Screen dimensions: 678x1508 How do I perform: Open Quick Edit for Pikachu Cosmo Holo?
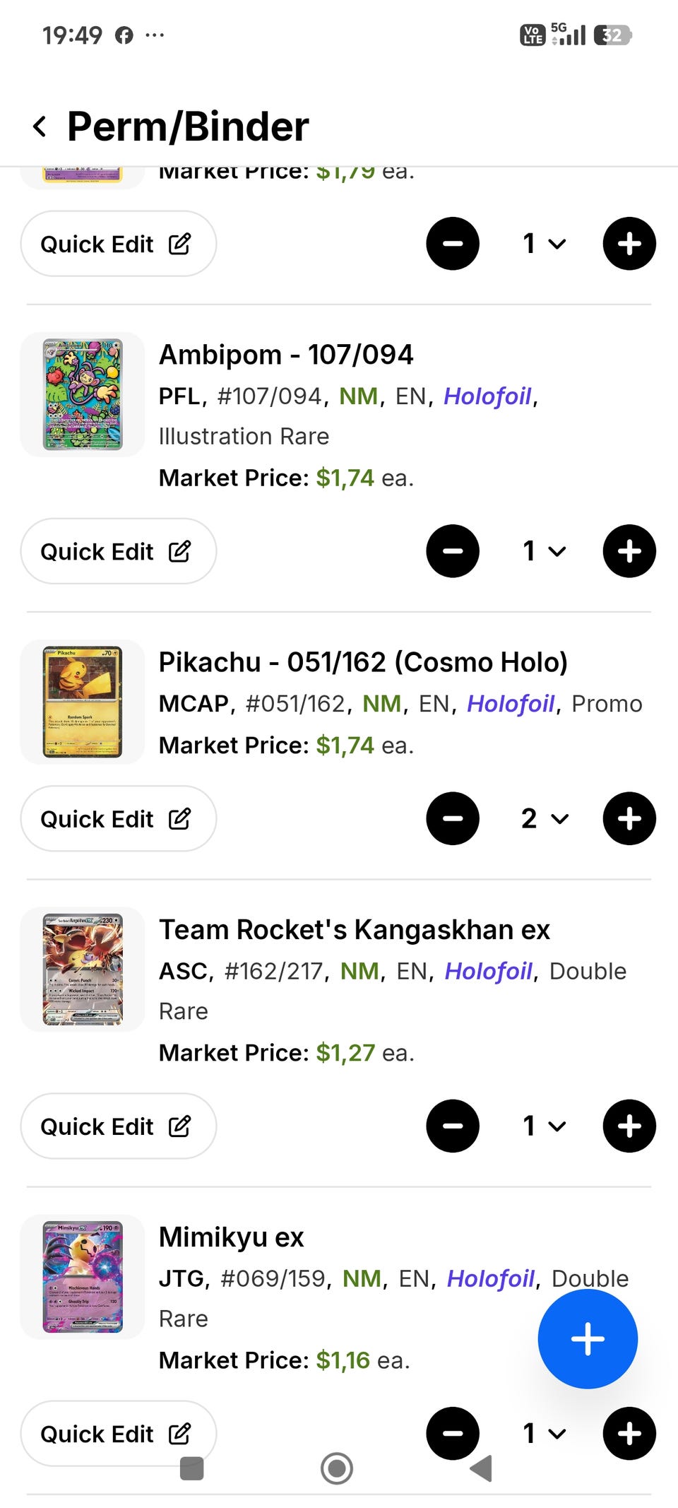(x=118, y=818)
